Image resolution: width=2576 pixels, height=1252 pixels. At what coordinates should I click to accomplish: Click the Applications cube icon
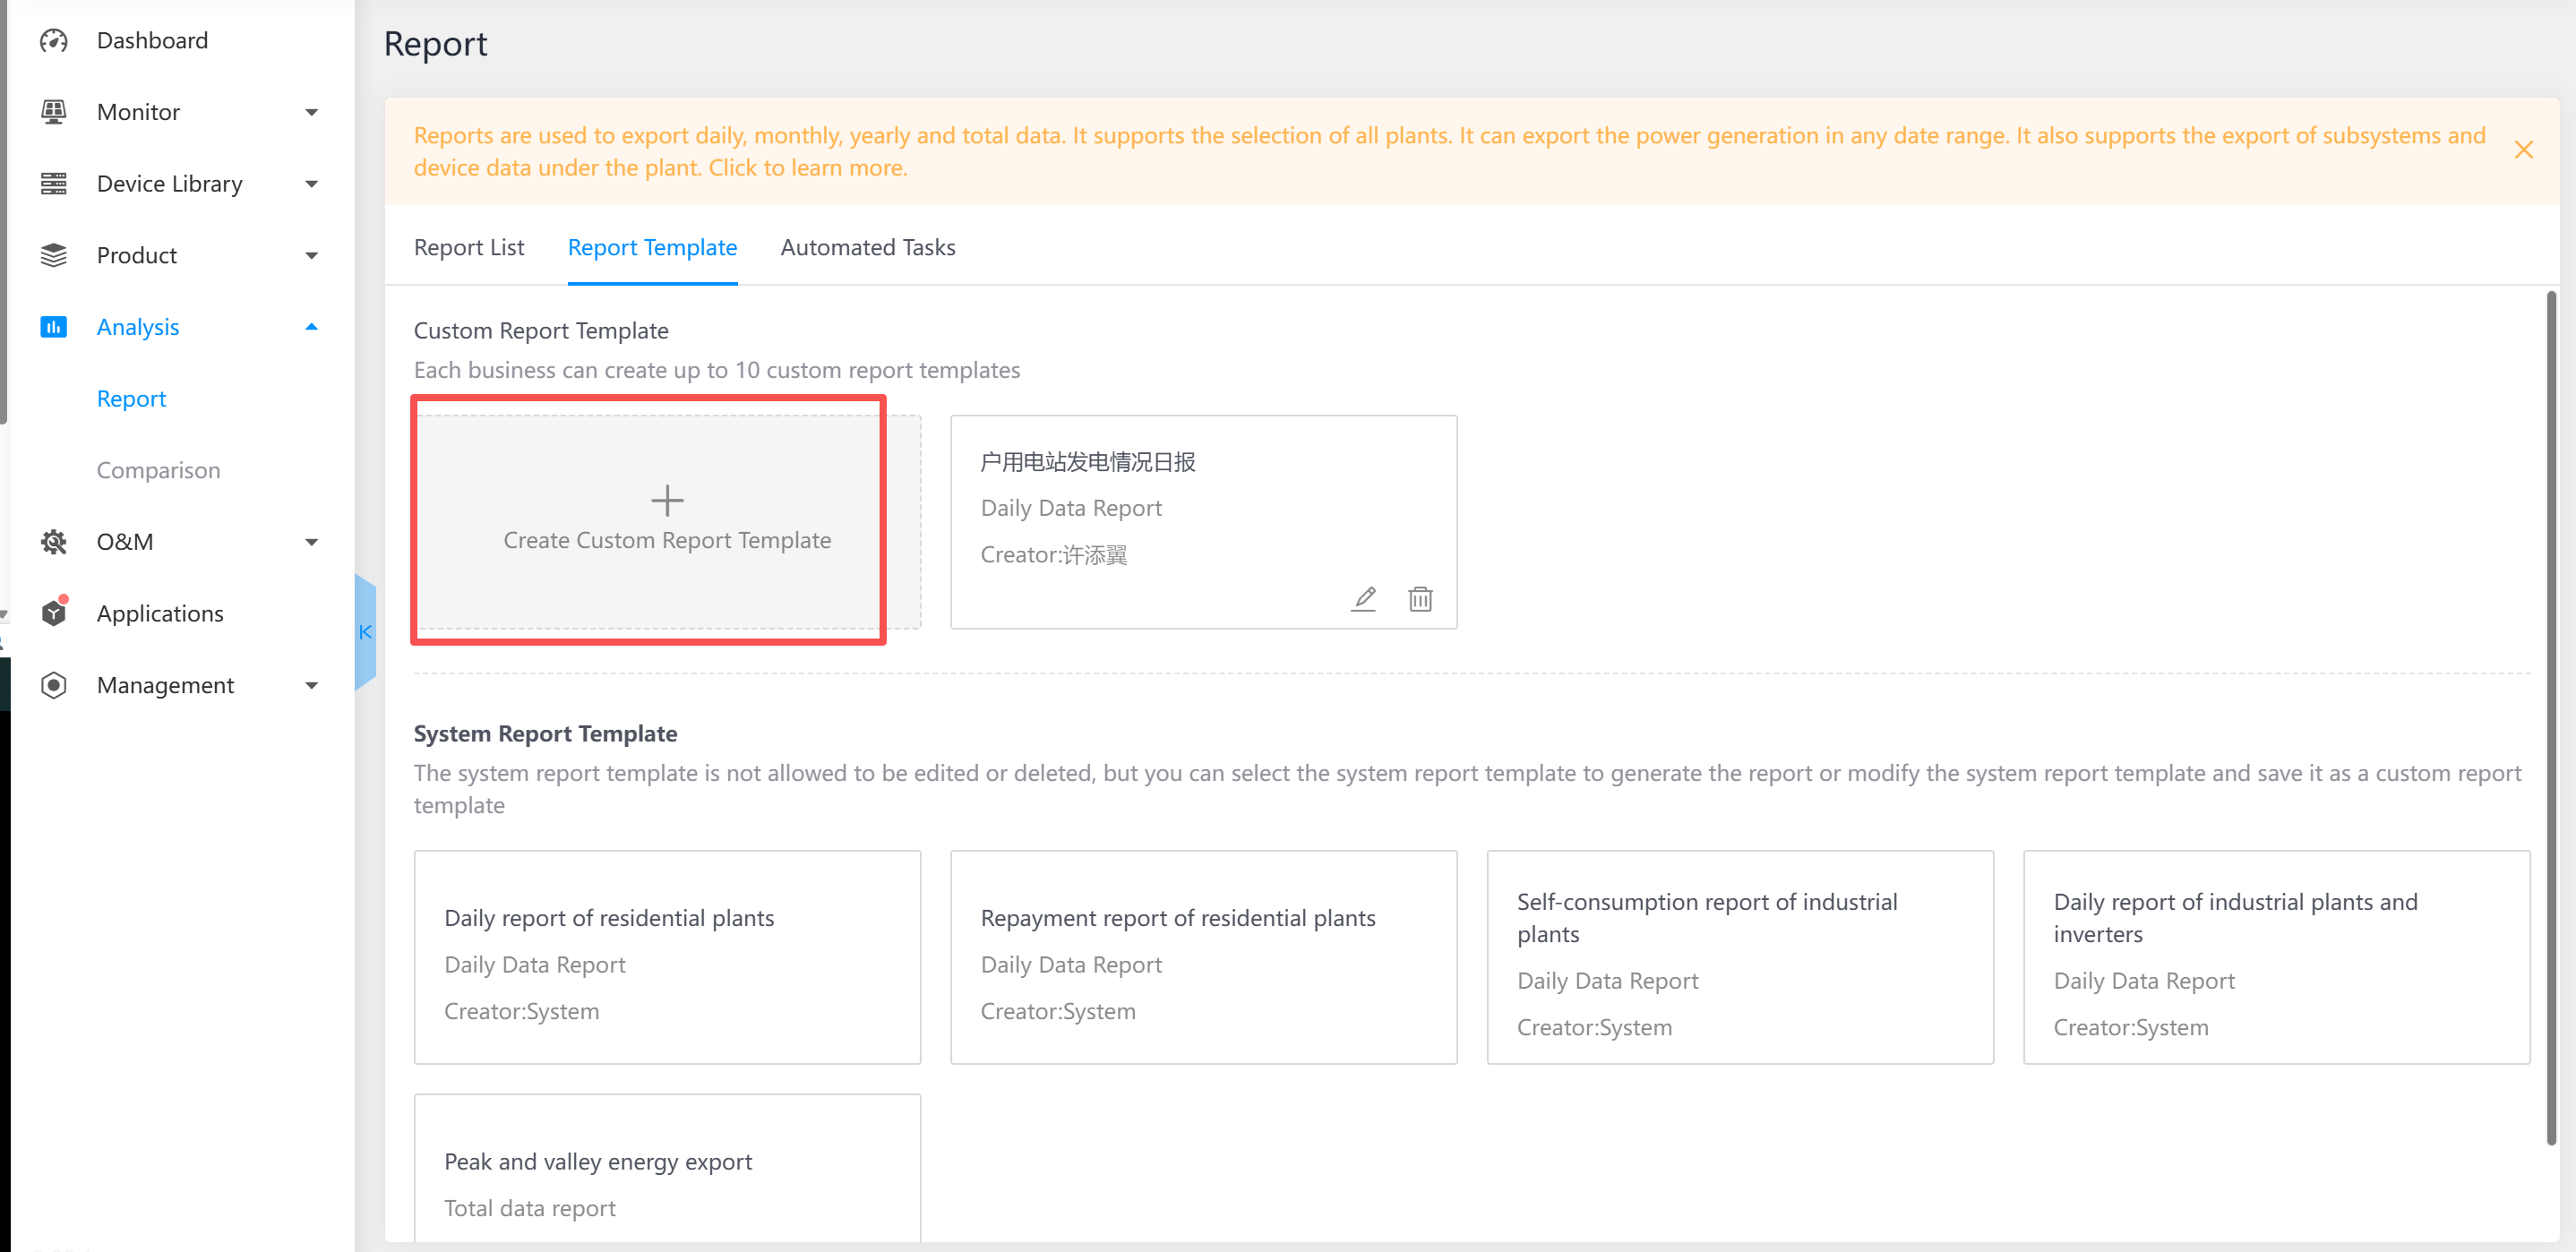tap(53, 613)
